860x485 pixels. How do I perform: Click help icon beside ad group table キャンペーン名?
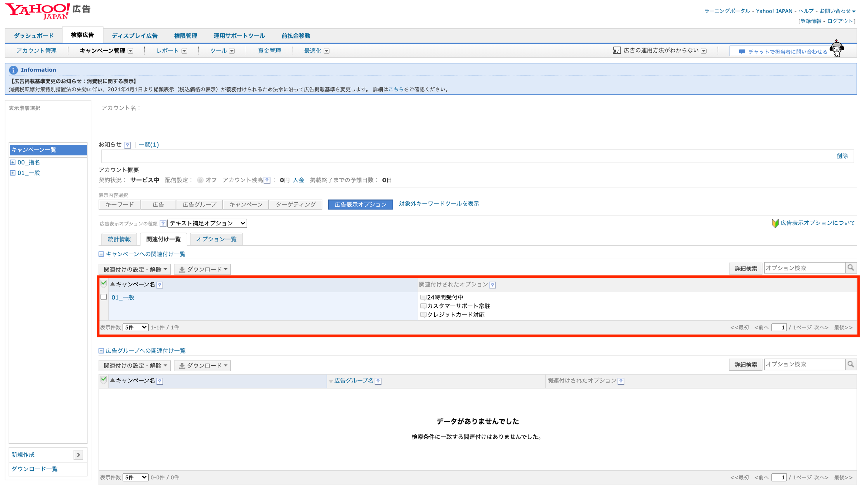[160, 381]
